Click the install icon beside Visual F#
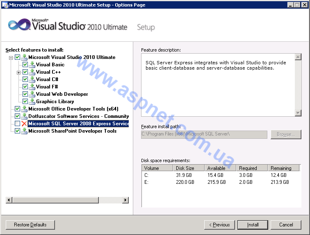This screenshot has height=235, width=310. 32,87
